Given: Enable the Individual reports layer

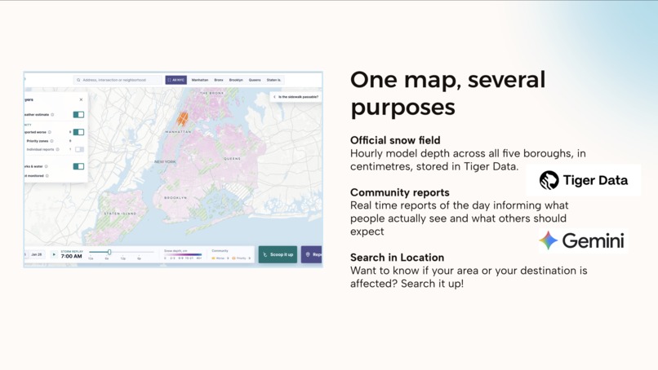Looking at the screenshot, I should (79, 149).
